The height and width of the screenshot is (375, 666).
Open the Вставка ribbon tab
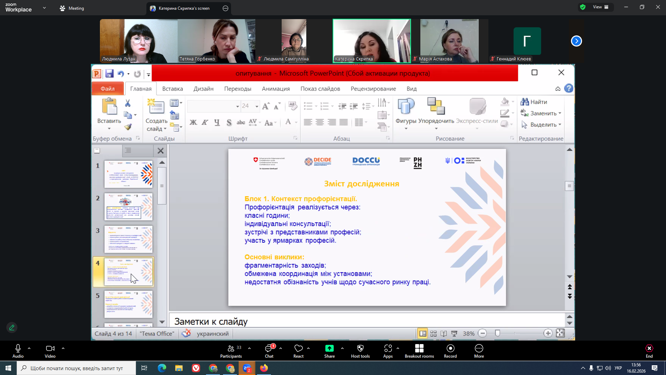tap(172, 89)
